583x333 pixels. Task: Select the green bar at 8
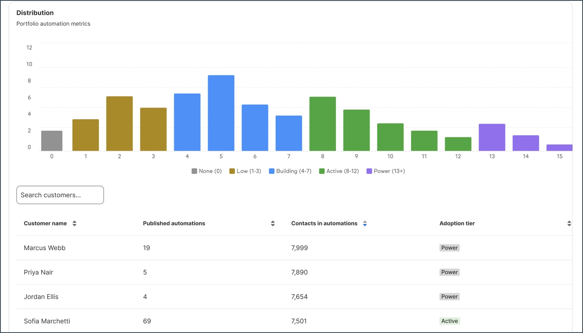tap(323, 124)
